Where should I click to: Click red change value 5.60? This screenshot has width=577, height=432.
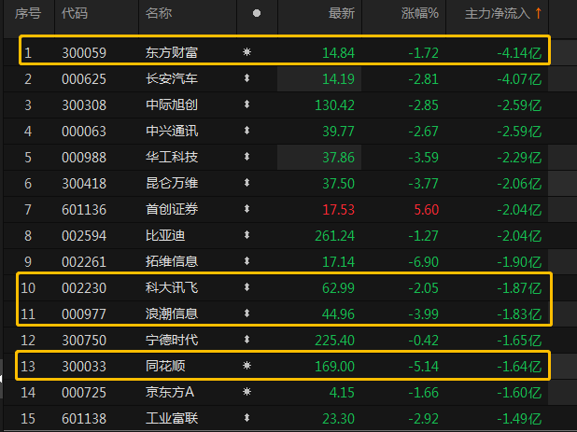(x=426, y=210)
